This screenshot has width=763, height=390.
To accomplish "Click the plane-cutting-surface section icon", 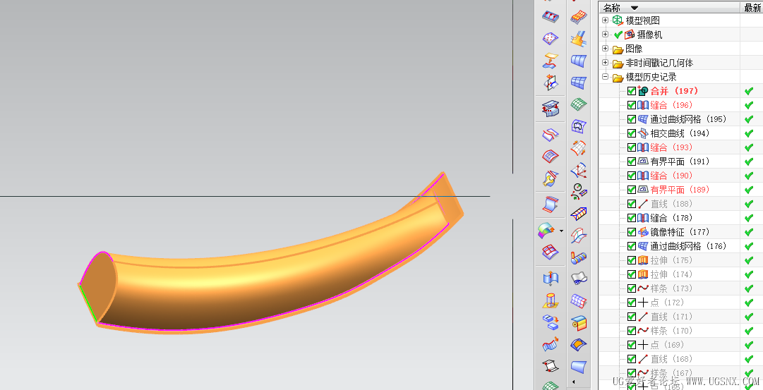I will pos(551,83).
